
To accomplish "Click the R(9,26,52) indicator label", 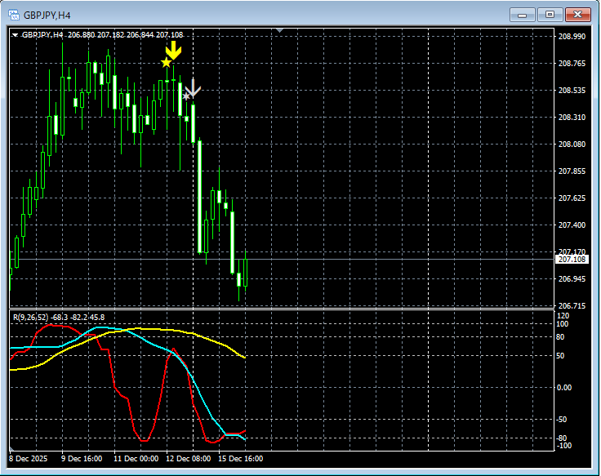I will point(59,318).
